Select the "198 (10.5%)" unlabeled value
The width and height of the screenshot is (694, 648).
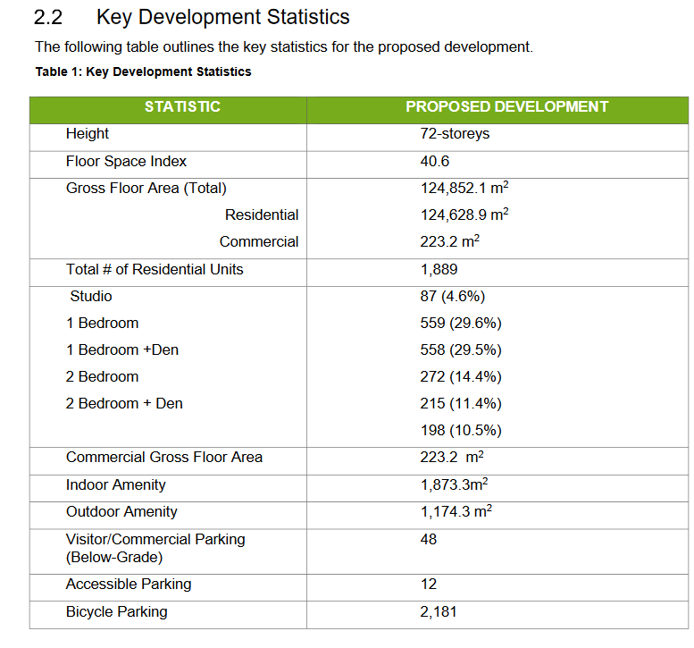tap(460, 431)
